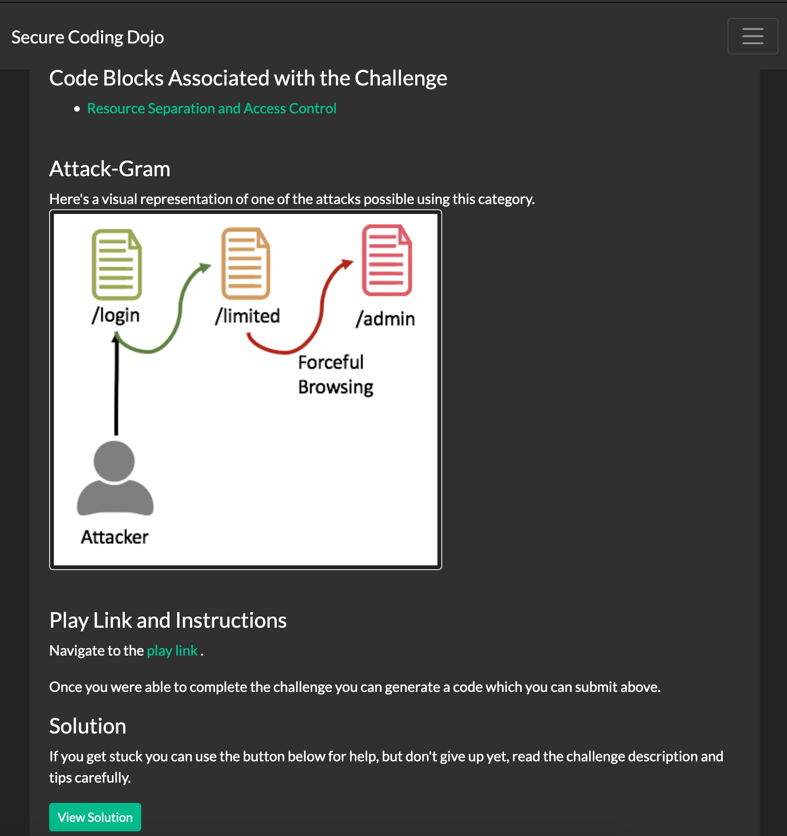Click the /admin text label in diagram
The width and height of the screenshot is (787, 836).
[x=385, y=319]
